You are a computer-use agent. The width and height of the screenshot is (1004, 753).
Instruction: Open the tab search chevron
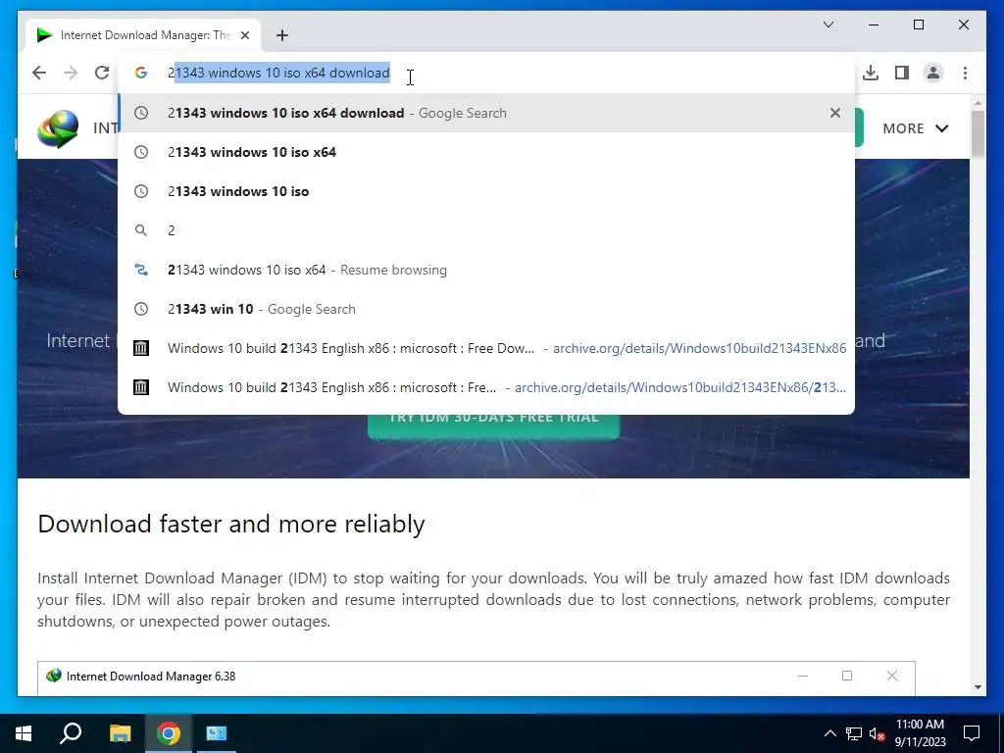[828, 25]
